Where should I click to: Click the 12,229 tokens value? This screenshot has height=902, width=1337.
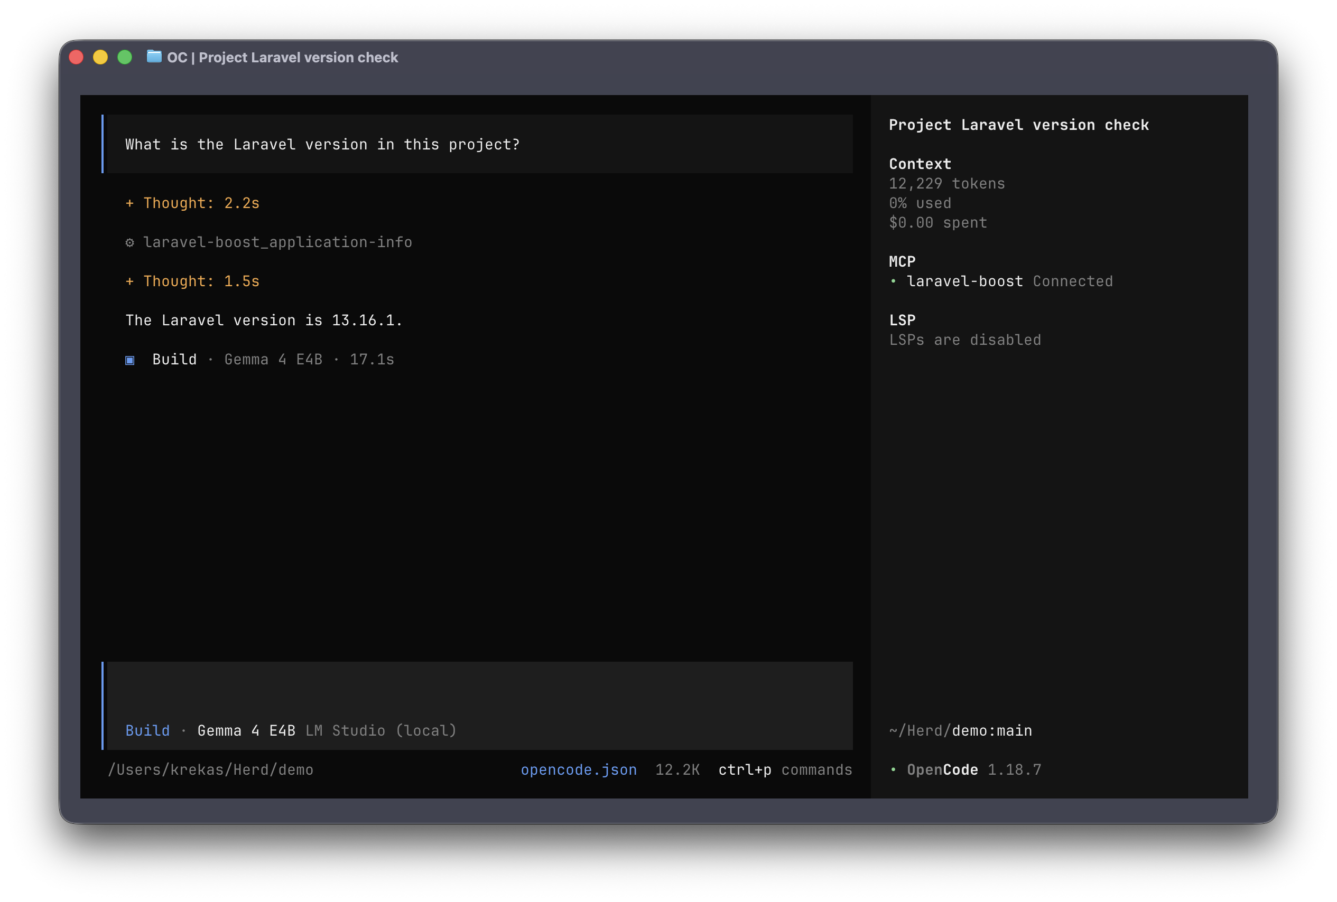[946, 183]
